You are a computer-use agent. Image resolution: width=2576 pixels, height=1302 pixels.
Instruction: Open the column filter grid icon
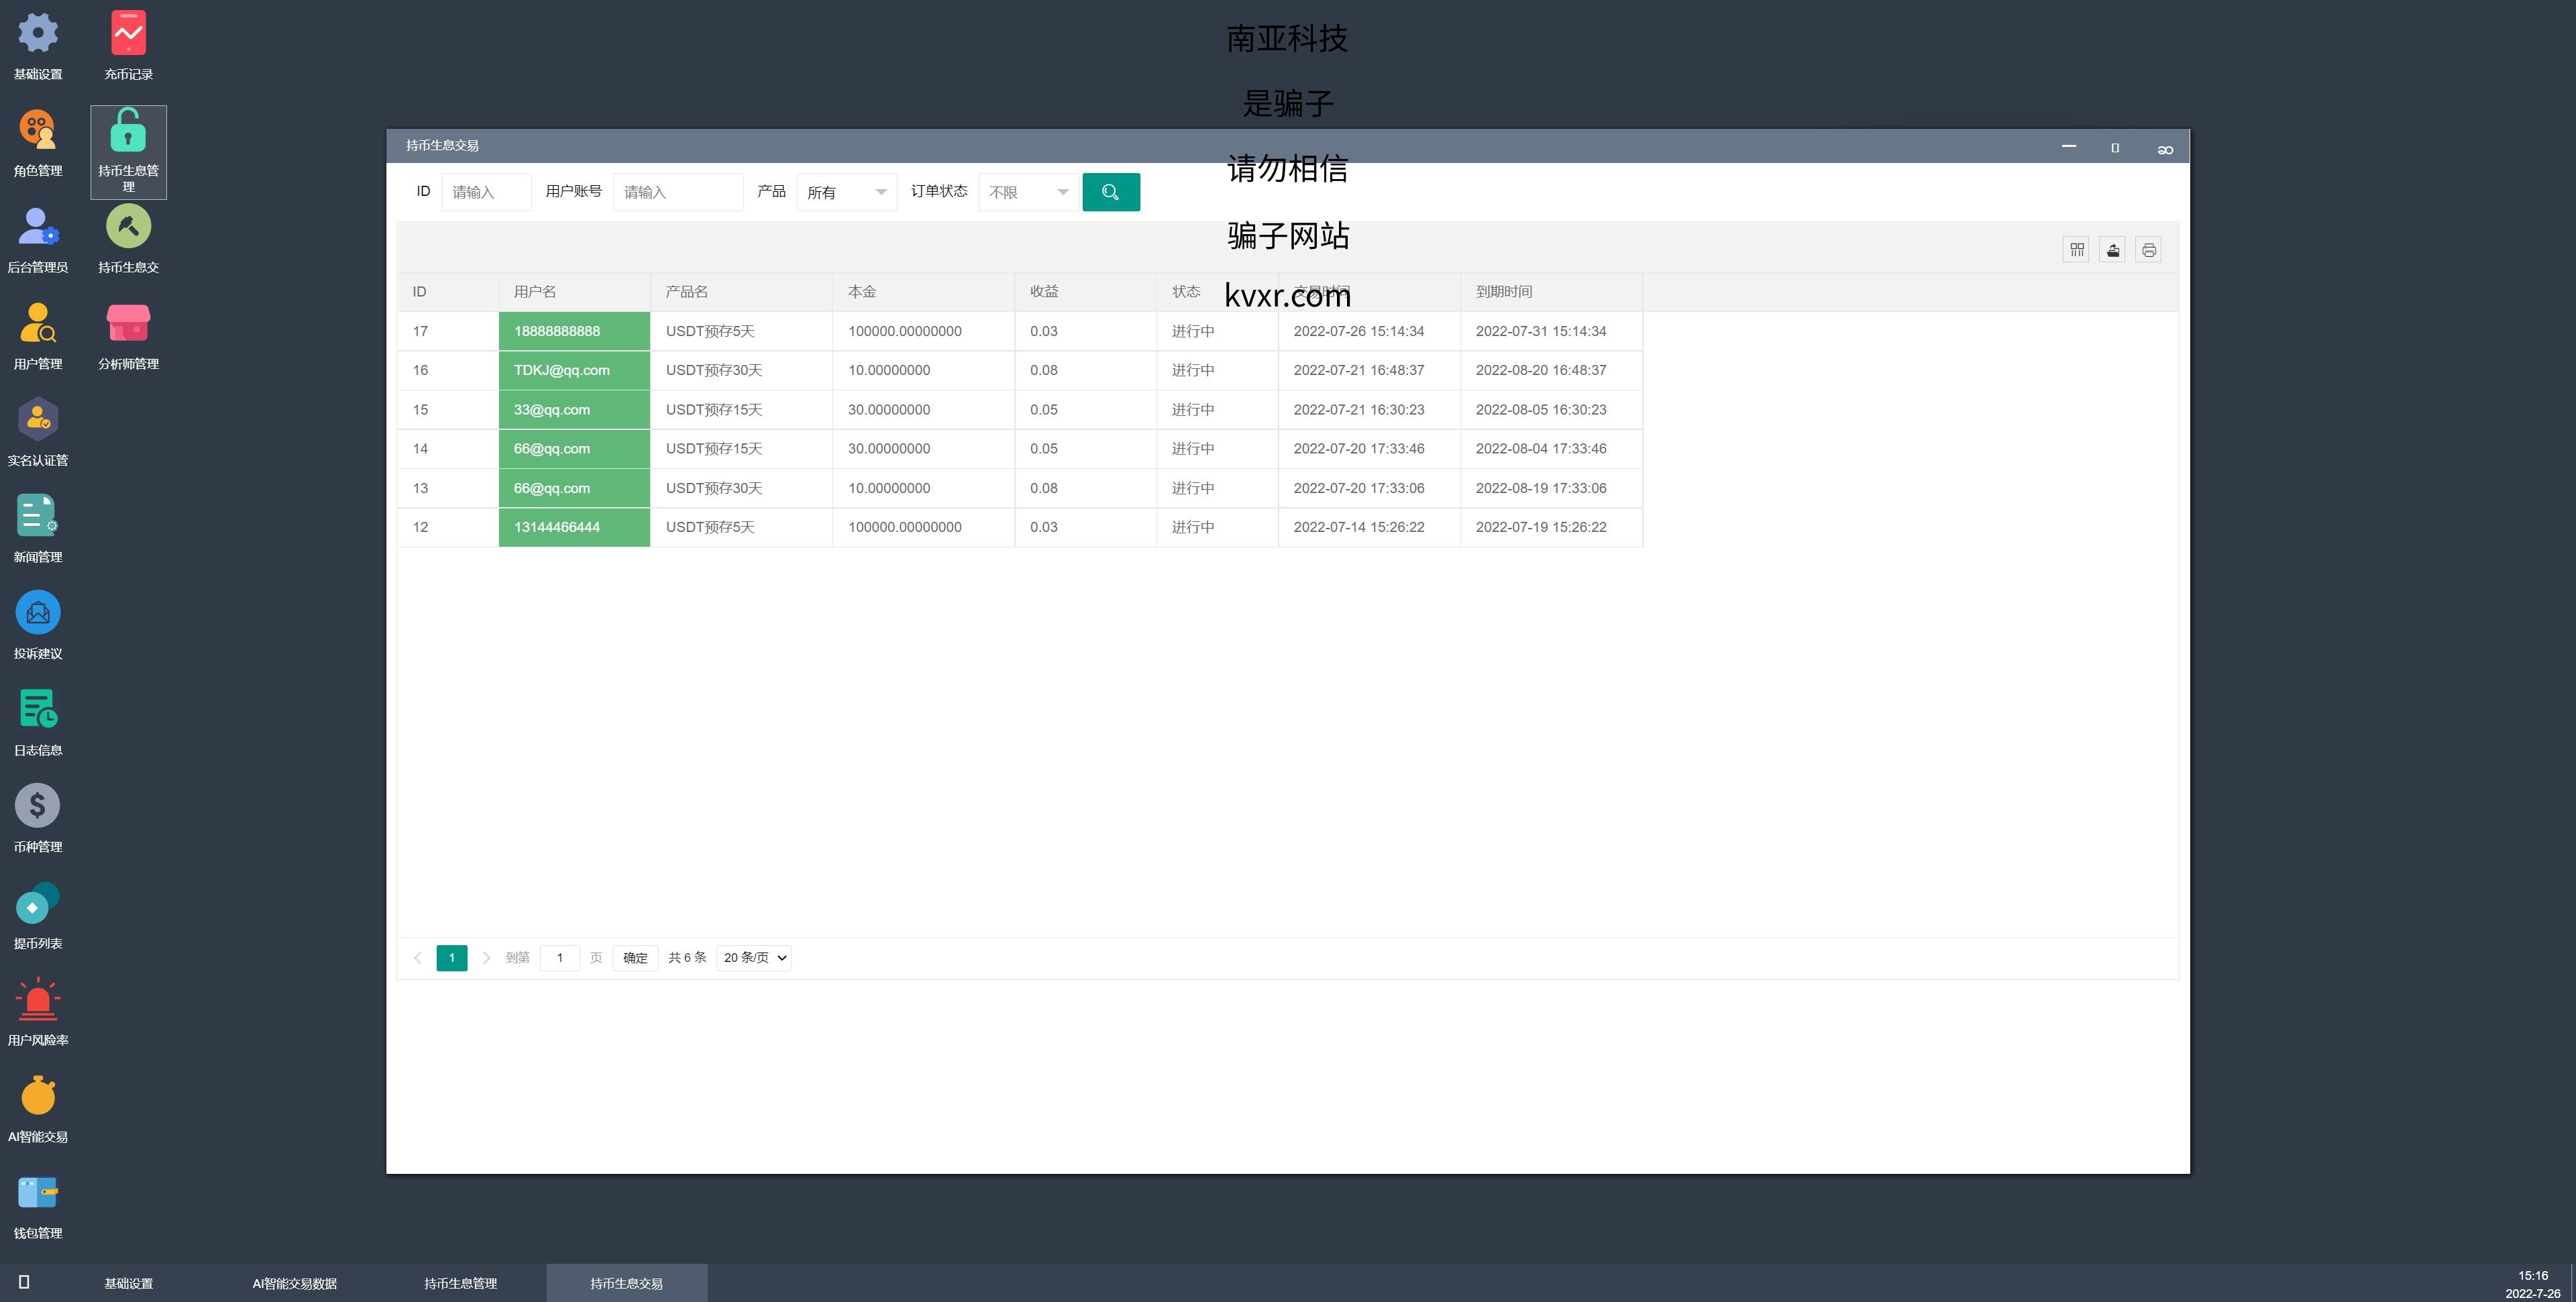coord(2076,250)
